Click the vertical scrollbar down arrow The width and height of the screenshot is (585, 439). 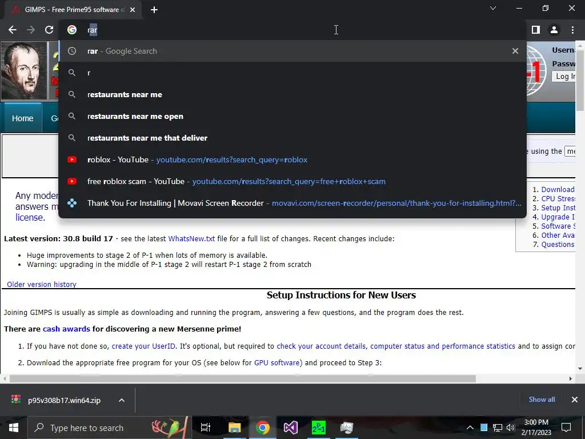(x=580, y=369)
